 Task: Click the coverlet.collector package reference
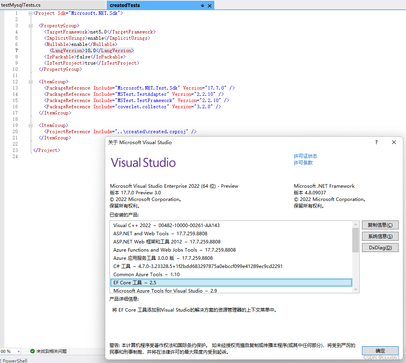click(132, 107)
